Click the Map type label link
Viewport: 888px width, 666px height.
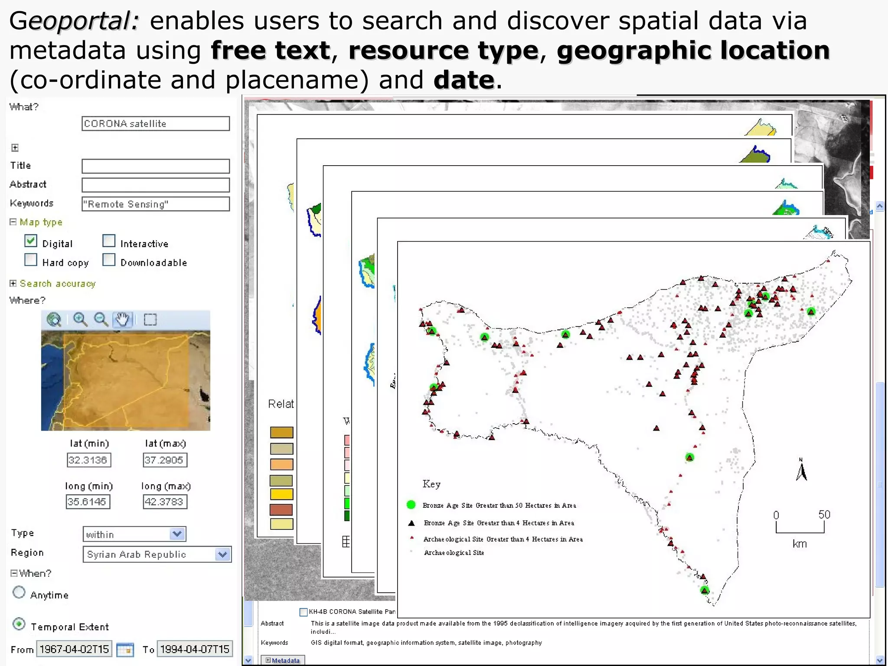coord(41,222)
